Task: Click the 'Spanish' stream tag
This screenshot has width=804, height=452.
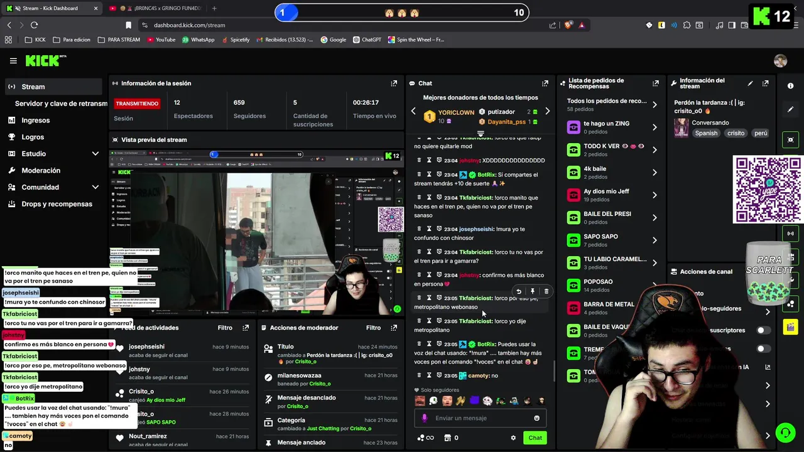Action: pos(706,133)
